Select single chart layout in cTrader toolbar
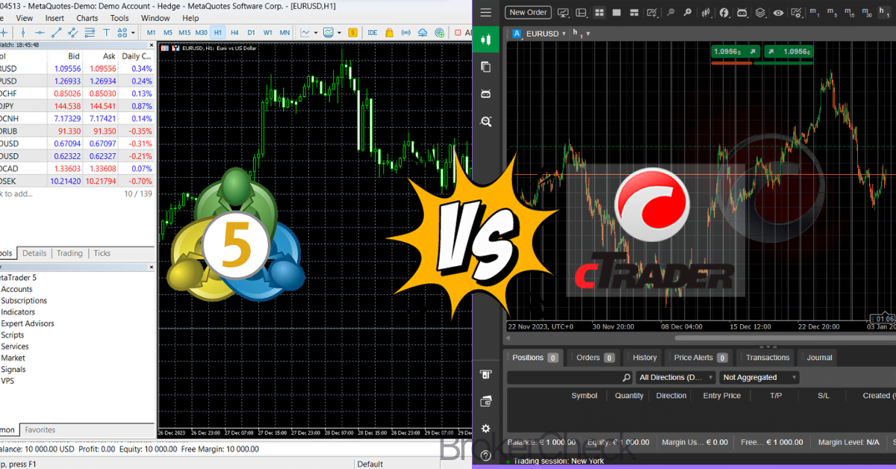The height and width of the screenshot is (469, 896). pos(617,13)
